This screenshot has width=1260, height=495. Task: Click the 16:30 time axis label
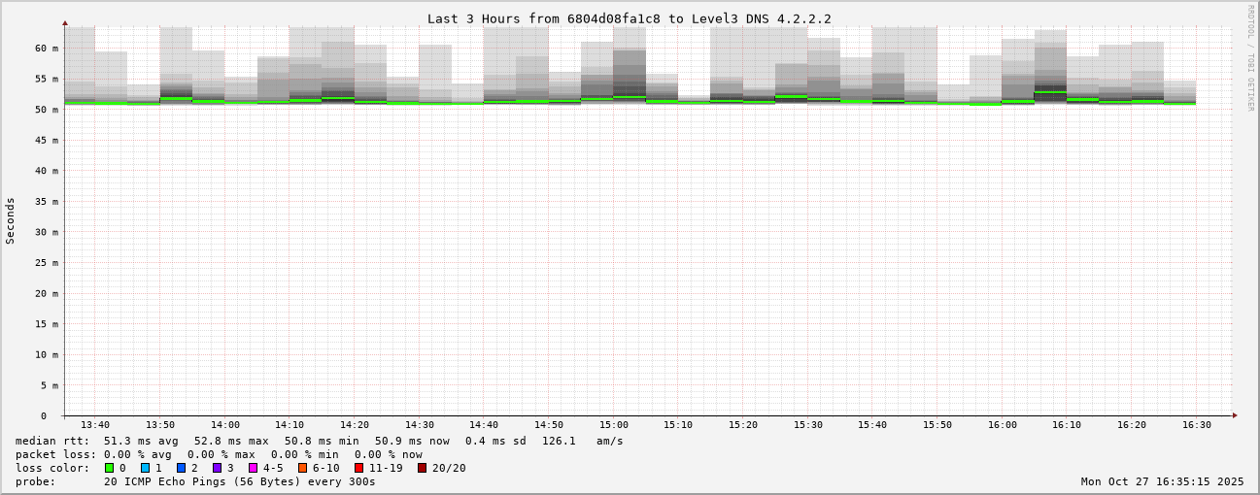[1197, 425]
